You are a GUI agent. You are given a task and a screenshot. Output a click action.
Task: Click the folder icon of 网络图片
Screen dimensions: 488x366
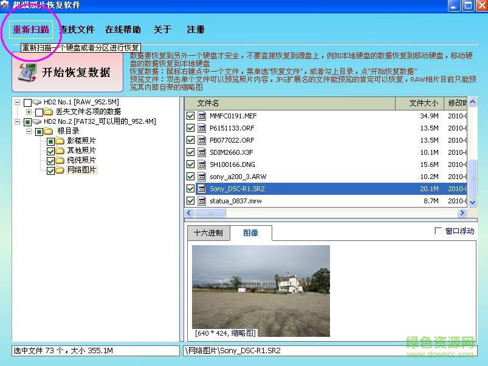60,170
